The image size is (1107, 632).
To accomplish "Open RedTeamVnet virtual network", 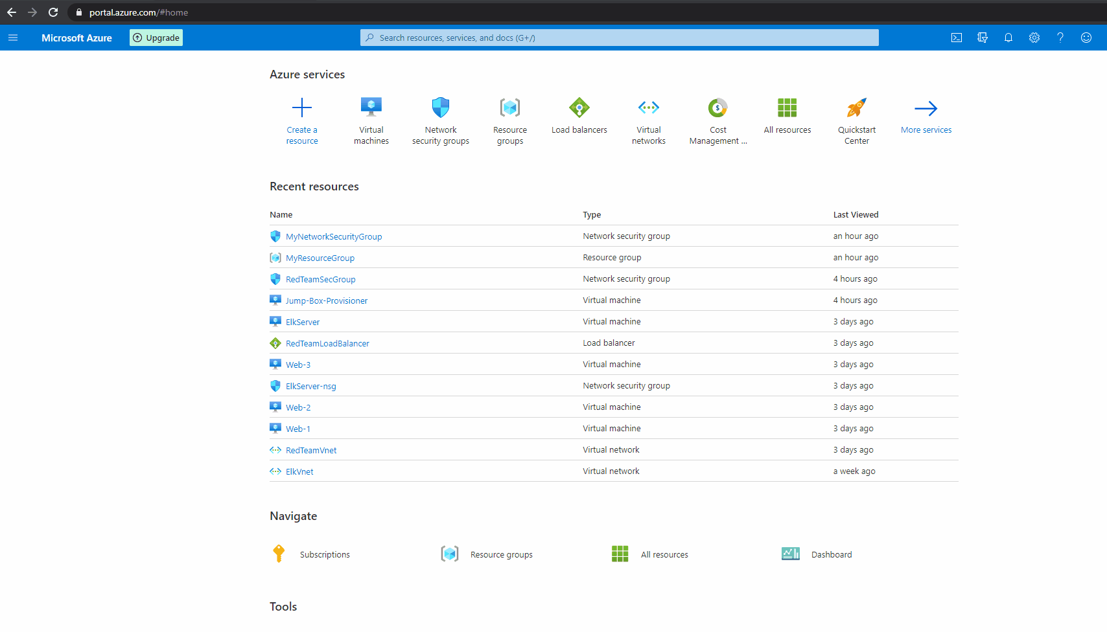I will pos(311,450).
